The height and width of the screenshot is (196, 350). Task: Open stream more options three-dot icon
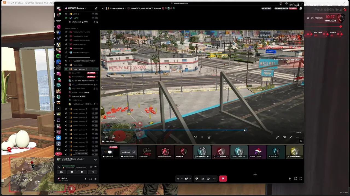click(297, 137)
